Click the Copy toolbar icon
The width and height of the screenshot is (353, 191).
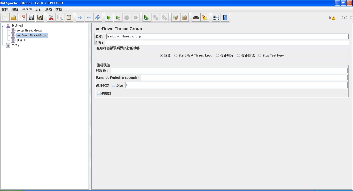pyautogui.click(x=60, y=18)
